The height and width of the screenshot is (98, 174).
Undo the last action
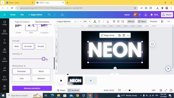pos(49,15)
